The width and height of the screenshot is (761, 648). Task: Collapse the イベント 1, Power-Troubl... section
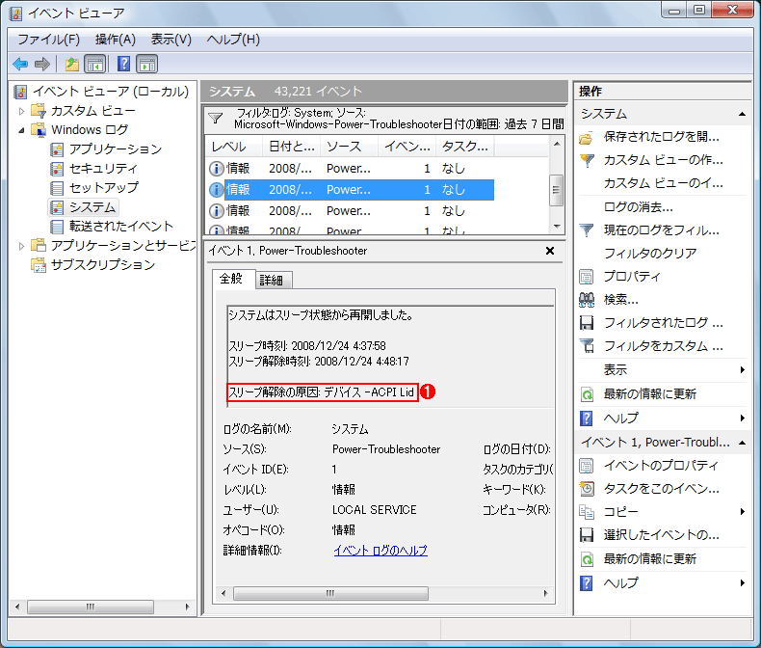tap(742, 443)
